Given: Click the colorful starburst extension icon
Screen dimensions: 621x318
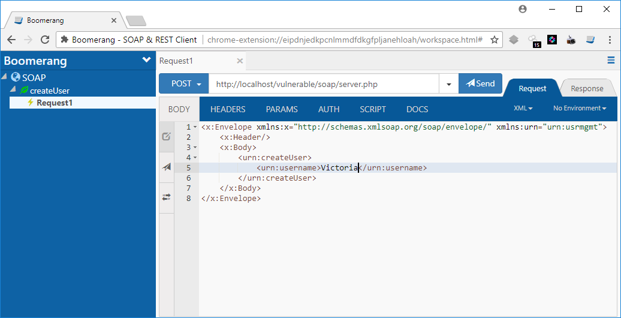Looking at the screenshot, I should point(552,40).
